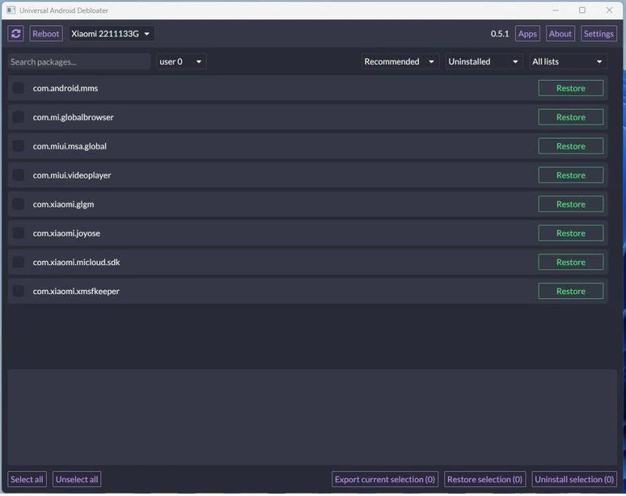626x496 pixels.
Task: Click the com.xiaomi.joyose package name
Action: pos(66,233)
